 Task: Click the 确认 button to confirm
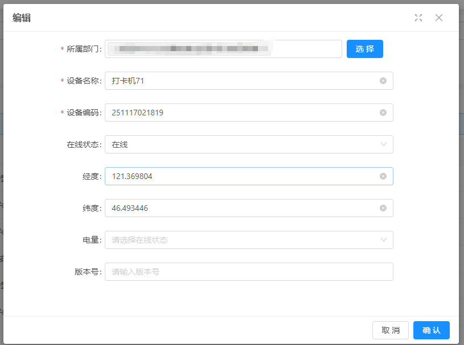432,330
